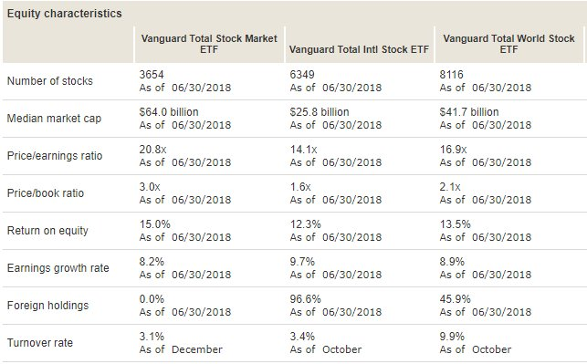Click the Return on equity label
The width and height of the screenshot is (587, 364).
point(47,231)
